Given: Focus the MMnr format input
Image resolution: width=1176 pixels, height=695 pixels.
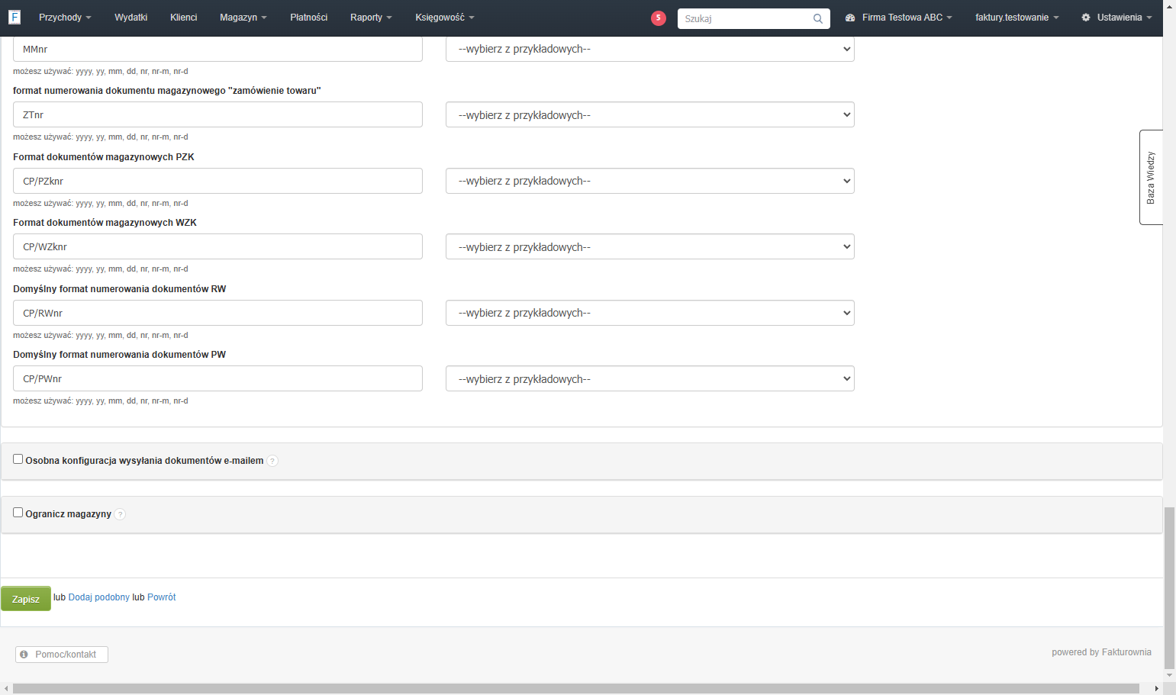Looking at the screenshot, I should 217,49.
